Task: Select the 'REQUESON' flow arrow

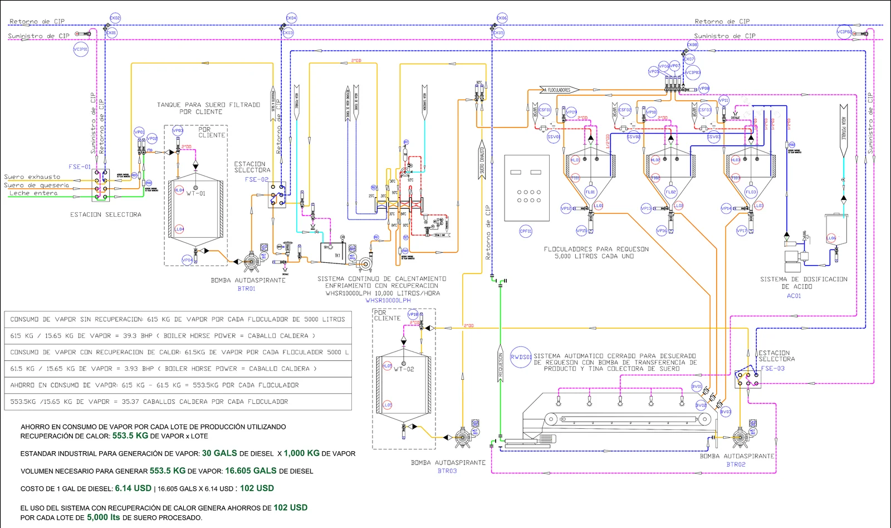Action: coord(500,363)
